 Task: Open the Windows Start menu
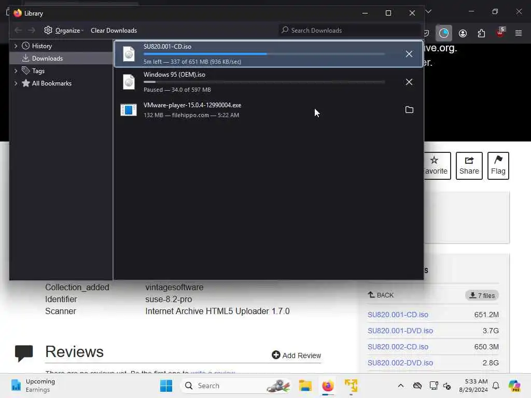pos(166,386)
